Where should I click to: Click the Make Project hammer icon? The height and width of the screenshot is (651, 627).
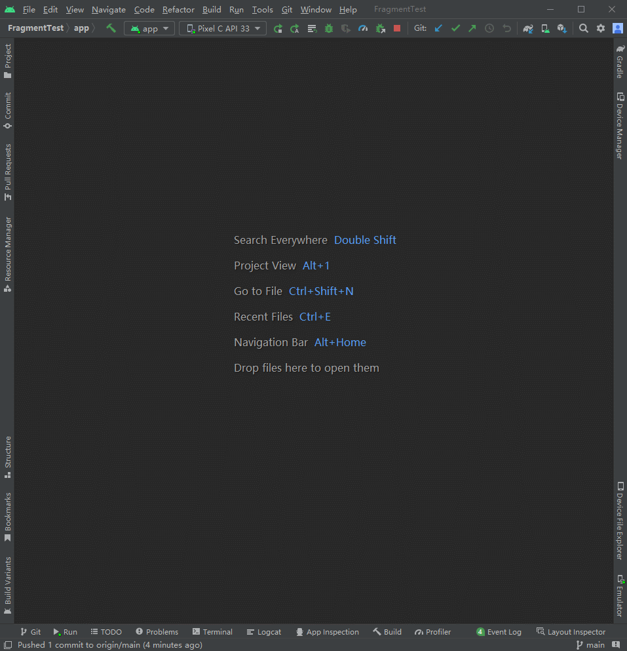[111, 28]
